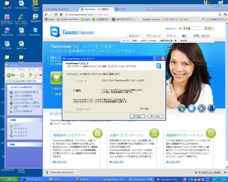Expand the 詳細 panel in Explorer
Viewport: 228px width, 182px height.
(41, 144)
